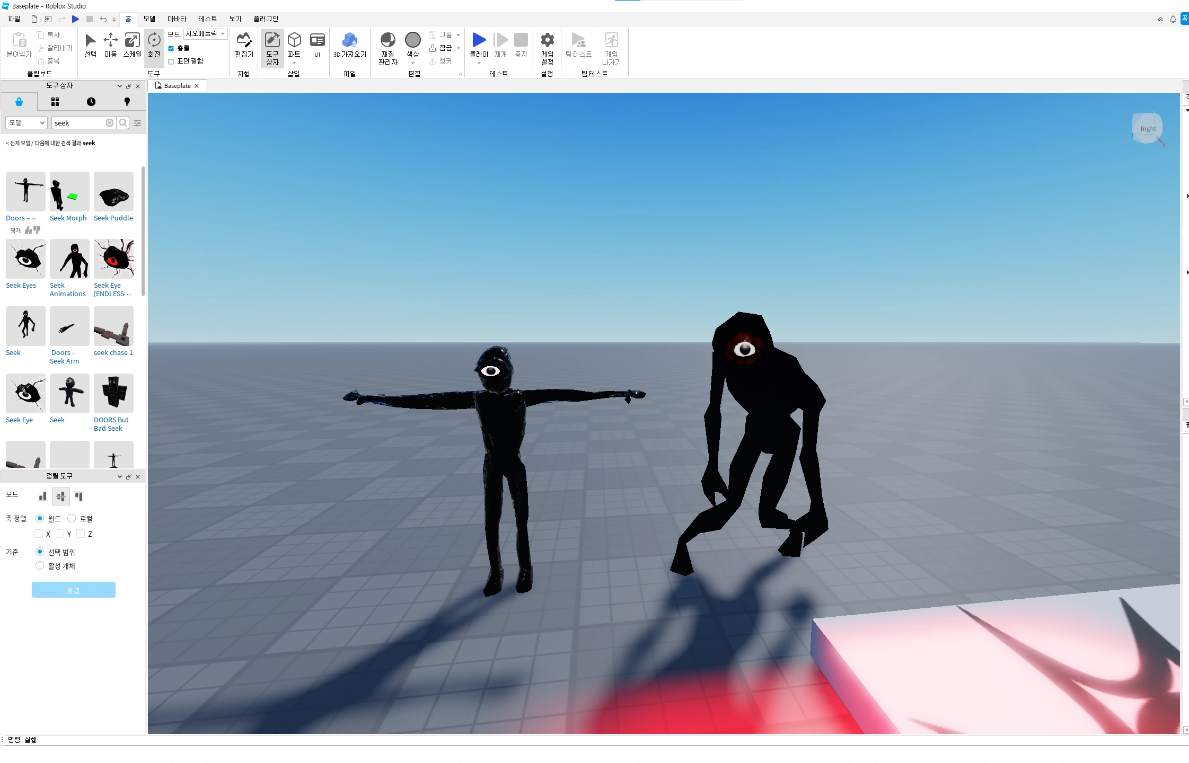Expand the Part (파트) dropdown arrow

click(294, 63)
